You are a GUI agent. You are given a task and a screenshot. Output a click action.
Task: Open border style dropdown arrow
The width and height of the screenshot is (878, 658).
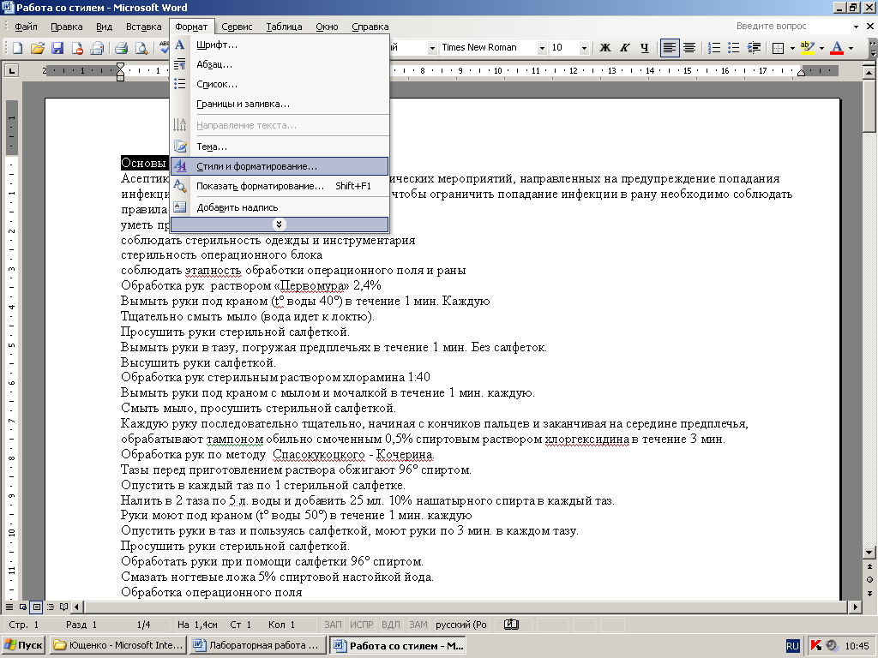(x=792, y=48)
